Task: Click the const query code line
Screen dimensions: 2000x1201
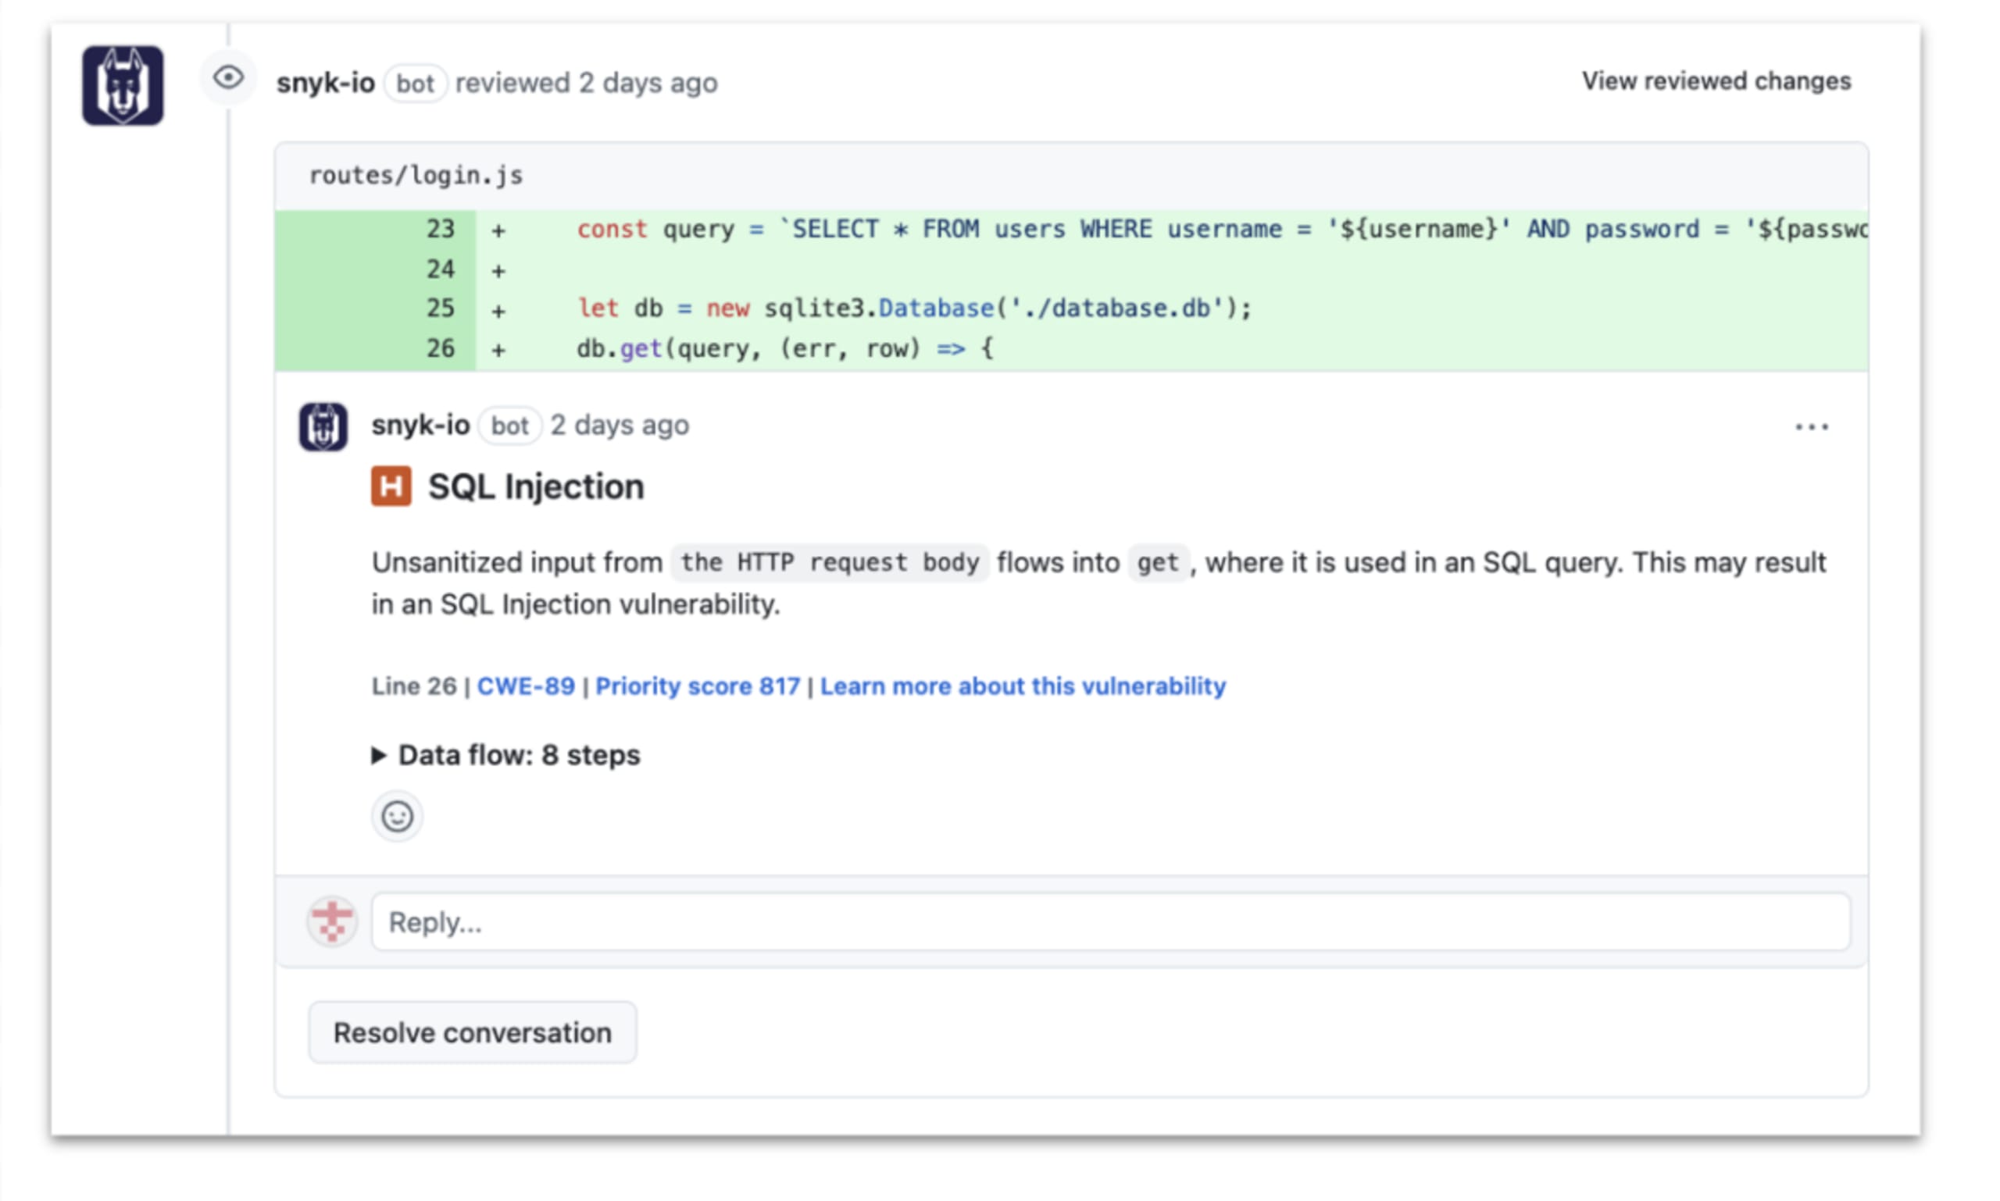Action: (1222, 230)
